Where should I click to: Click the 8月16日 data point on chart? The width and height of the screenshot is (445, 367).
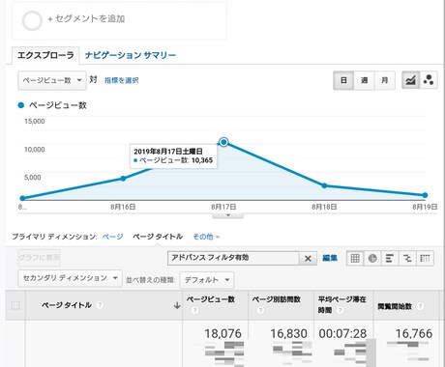(x=123, y=179)
